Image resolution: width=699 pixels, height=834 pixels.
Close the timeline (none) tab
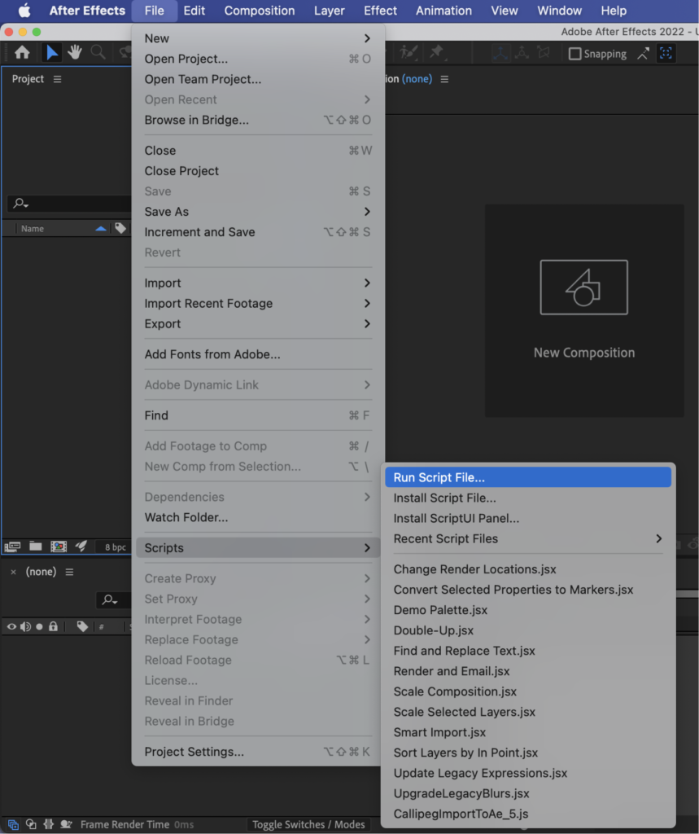coord(13,572)
